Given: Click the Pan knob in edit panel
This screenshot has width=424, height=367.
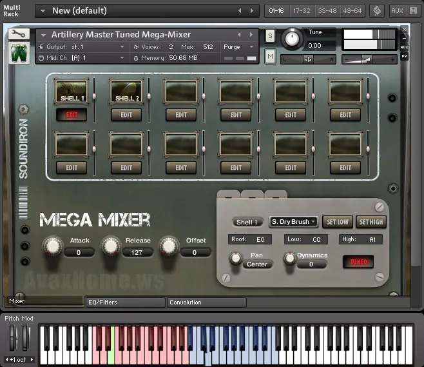Looking at the screenshot, I should (236, 259).
